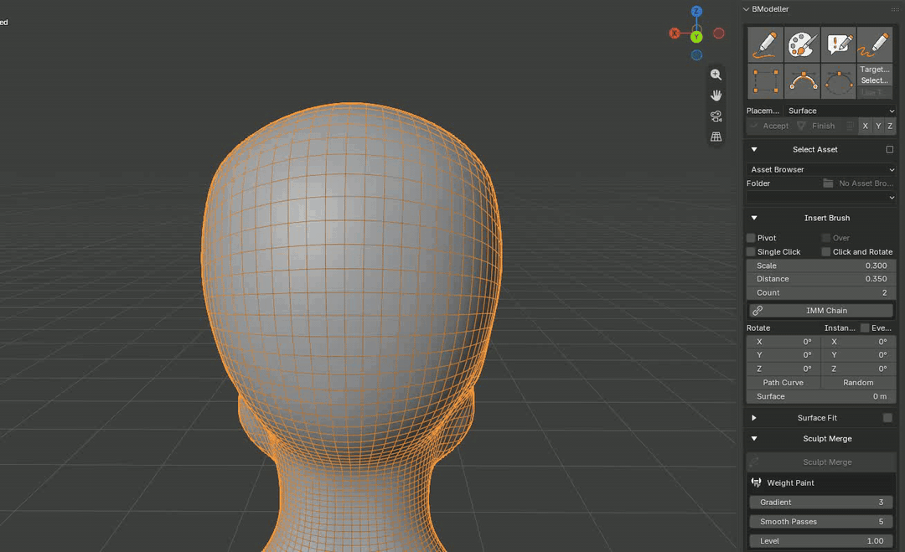Click the Target... button
The image size is (905, 552).
(874, 70)
